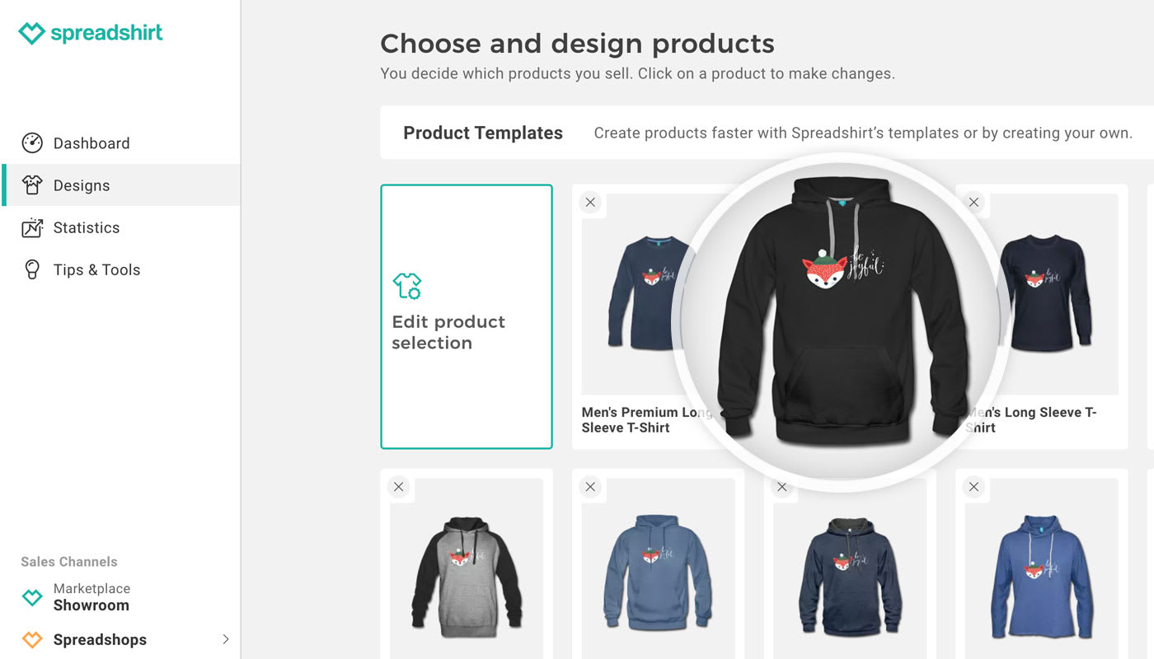Click the Tips & Tools lightbulb icon
Image resolution: width=1154 pixels, height=659 pixels.
32,269
